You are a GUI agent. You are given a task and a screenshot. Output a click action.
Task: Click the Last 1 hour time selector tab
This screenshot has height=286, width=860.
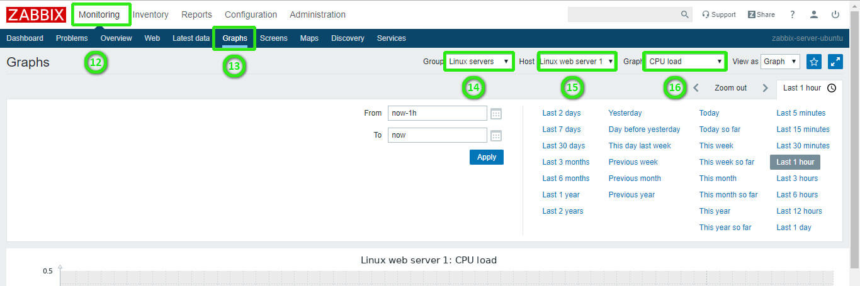[810, 88]
